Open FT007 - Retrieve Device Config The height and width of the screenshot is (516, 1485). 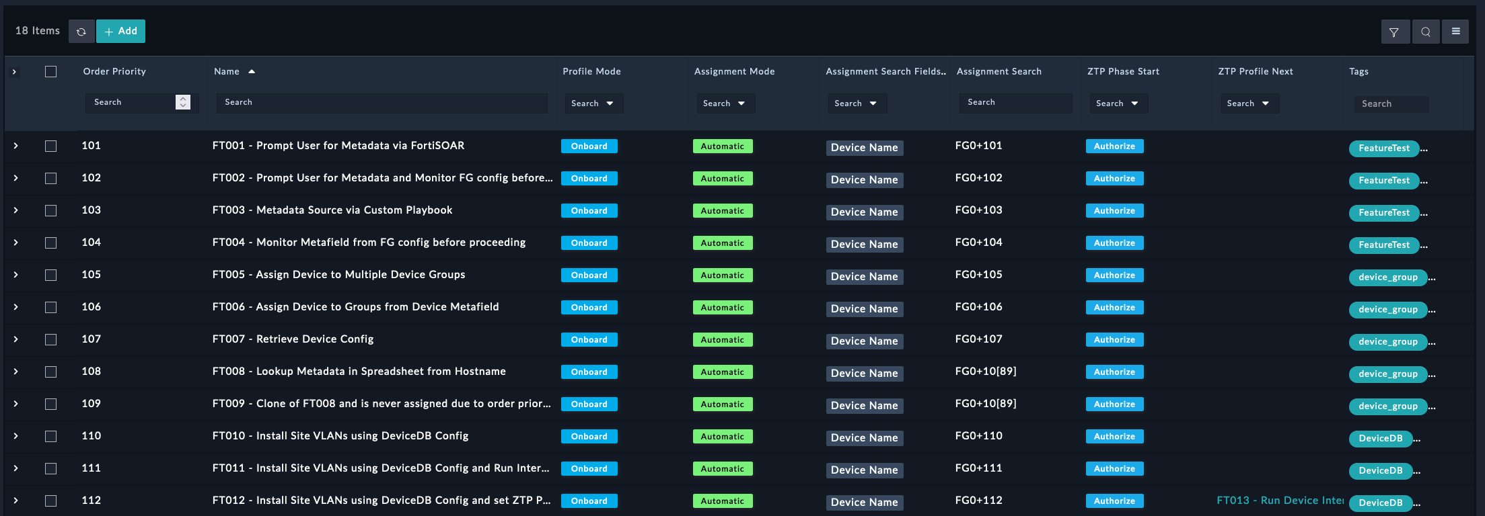(x=293, y=339)
